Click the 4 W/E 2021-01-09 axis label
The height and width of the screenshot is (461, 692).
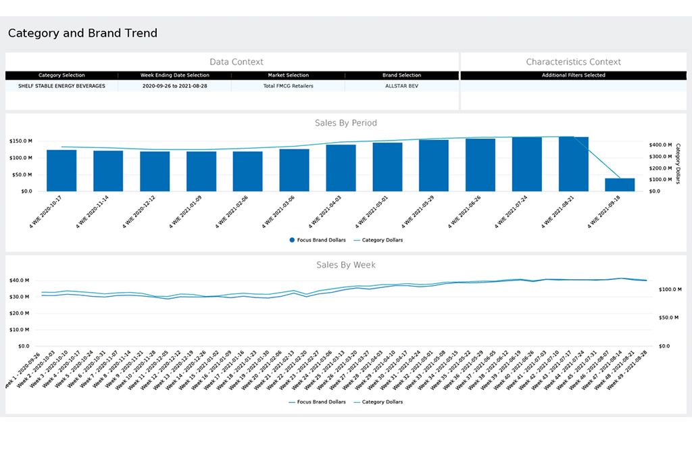point(185,212)
